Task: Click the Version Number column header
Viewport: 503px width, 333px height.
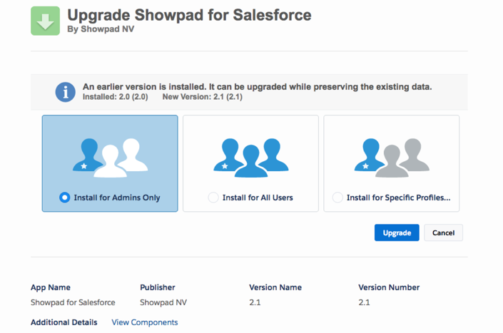Action: (389, 287)
